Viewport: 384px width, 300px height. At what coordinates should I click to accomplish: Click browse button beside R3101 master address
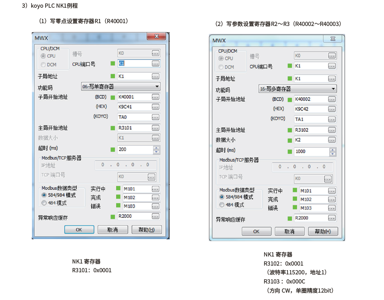coord(155,128)
